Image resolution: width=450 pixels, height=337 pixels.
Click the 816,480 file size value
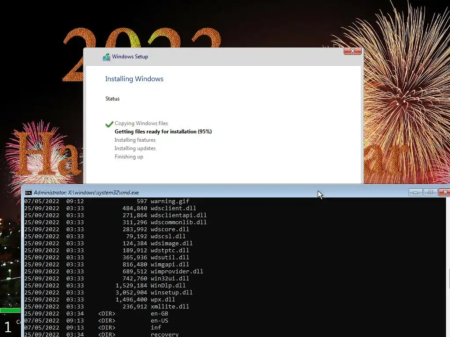tap(134, 265)
